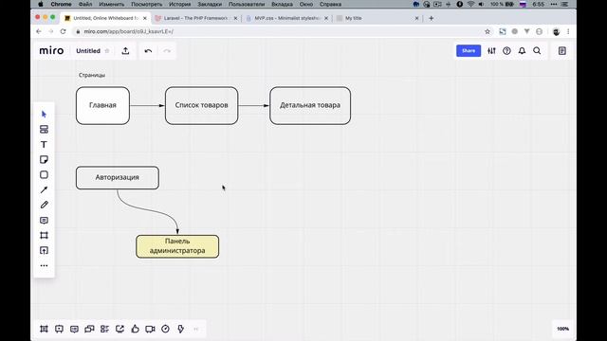Select the Shape tool
The image size is (607, 341).
[44, 174]
